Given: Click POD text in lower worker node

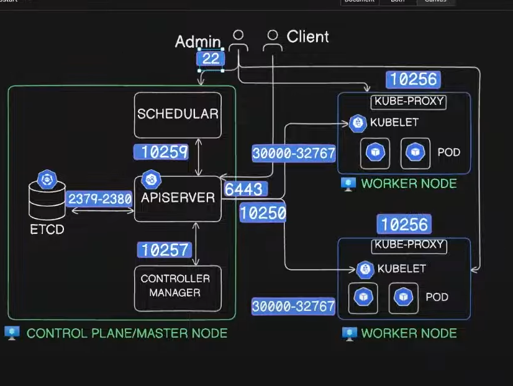Looking at the screenshot, I should tap(437, 297).
